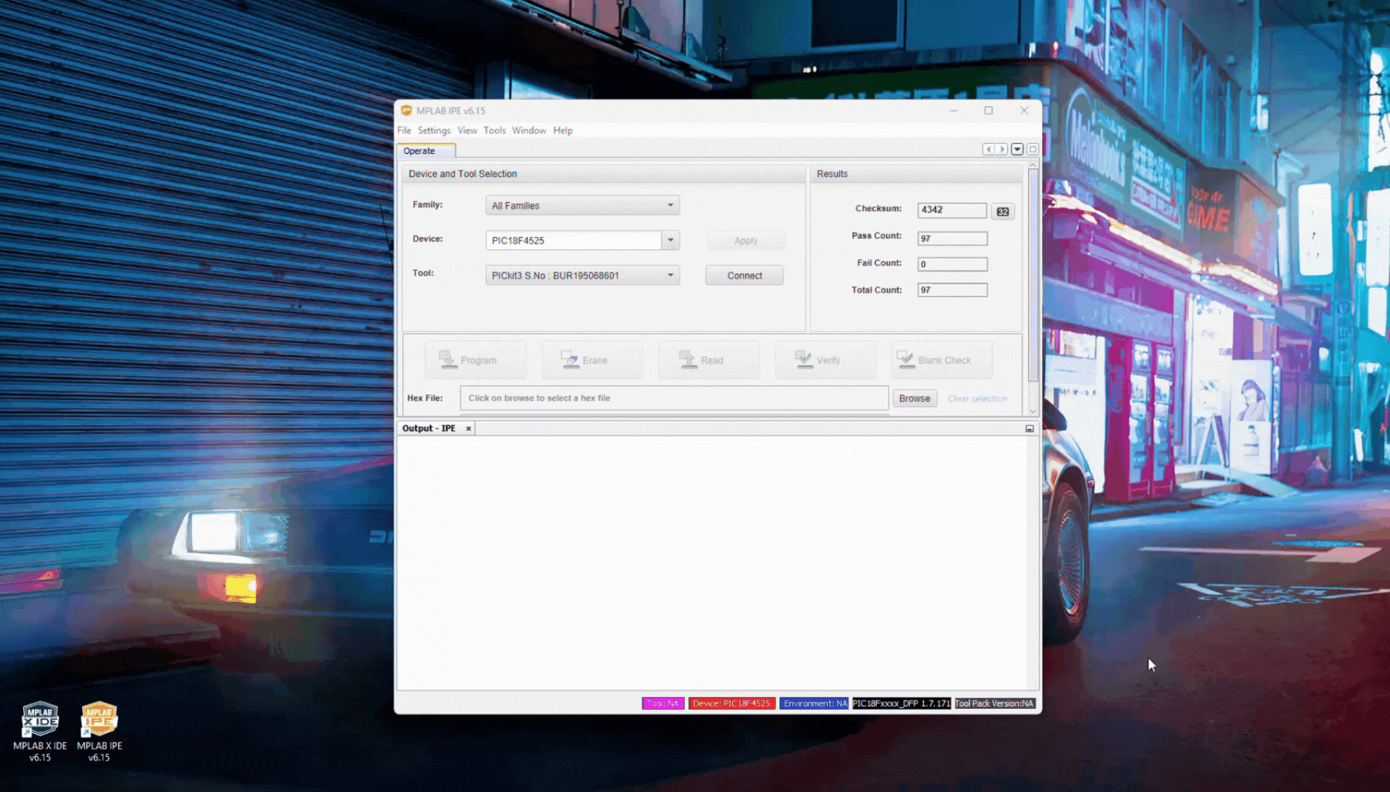Toggle the 32-bit checksum icon

(1003, 211)
